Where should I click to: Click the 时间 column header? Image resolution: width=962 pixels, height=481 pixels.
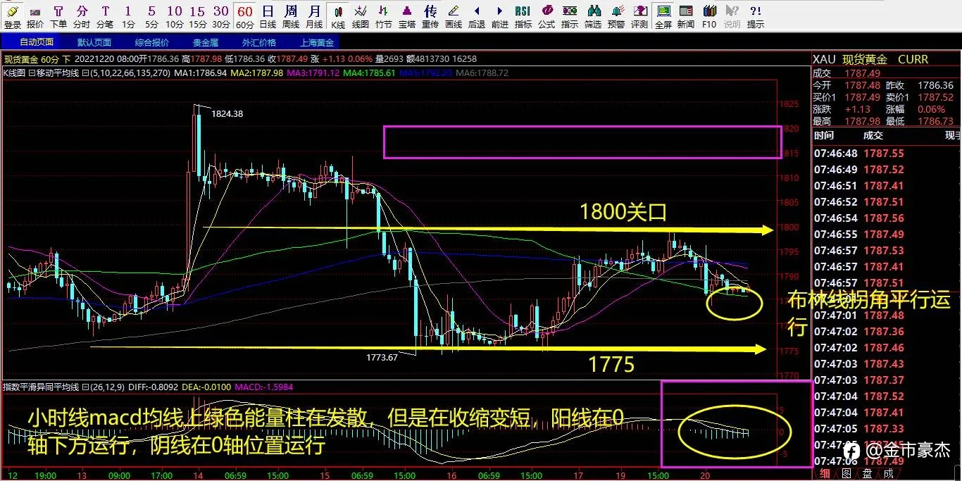click(824, 136)
